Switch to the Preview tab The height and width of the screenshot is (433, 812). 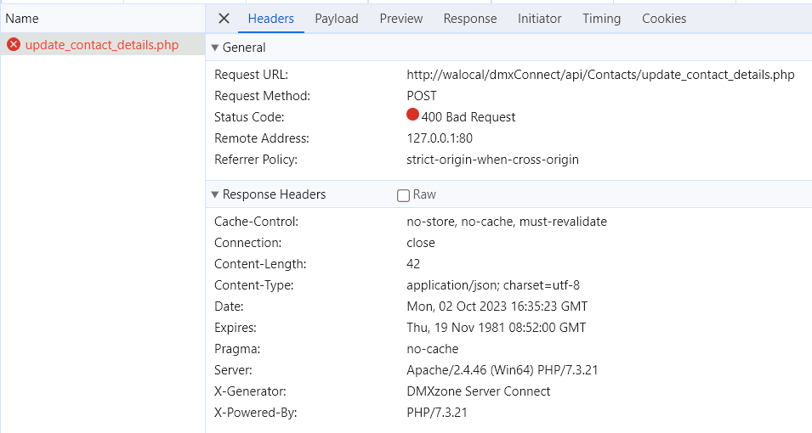[401, 19]
